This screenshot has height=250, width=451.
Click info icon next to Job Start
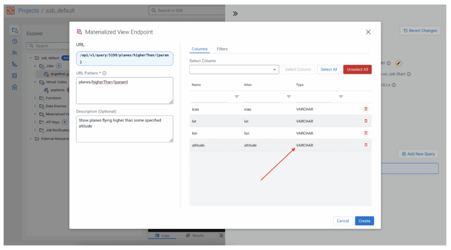click(409, 74)
